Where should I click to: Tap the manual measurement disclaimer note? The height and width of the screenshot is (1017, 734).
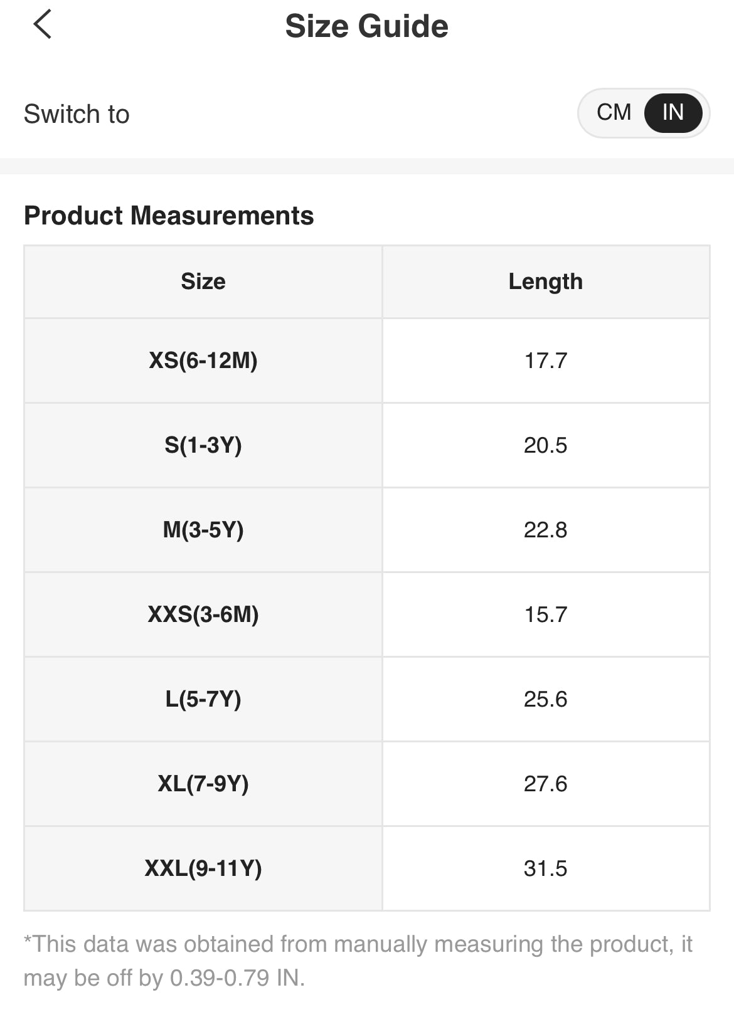point(358,961)
